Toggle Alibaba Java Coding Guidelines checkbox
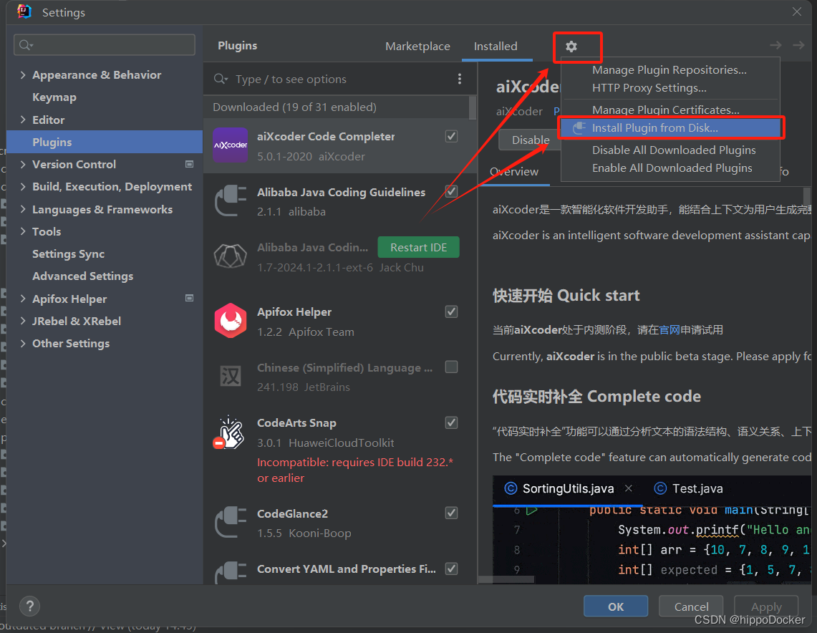The width and height of the screenshot is (817, 633). point(451,191)
